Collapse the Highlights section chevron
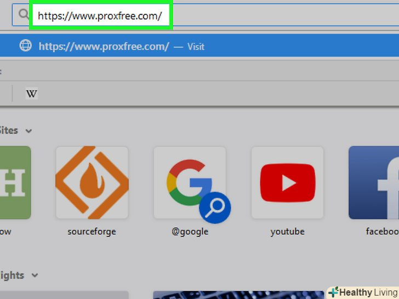399x299 pixels. point(35,275)
